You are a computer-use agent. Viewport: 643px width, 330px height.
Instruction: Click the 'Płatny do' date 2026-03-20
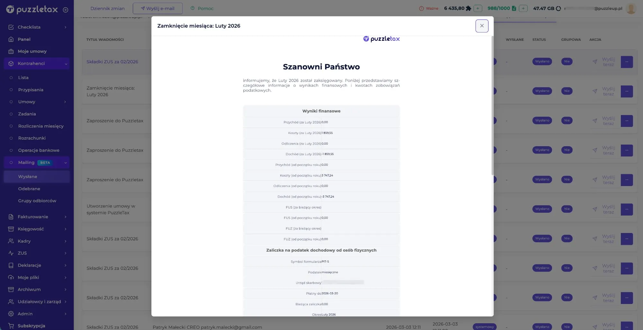tap(330, 293)
